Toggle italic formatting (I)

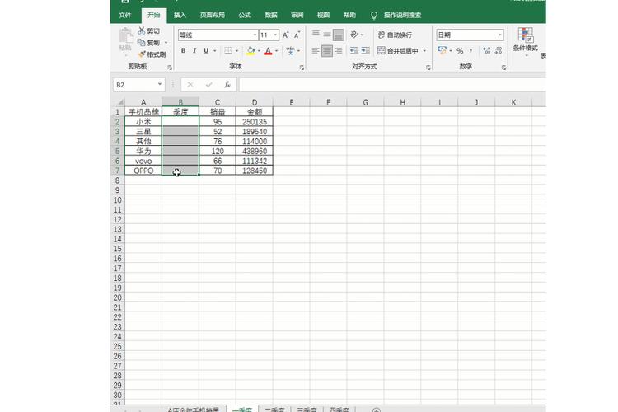(x=194, y=51)
